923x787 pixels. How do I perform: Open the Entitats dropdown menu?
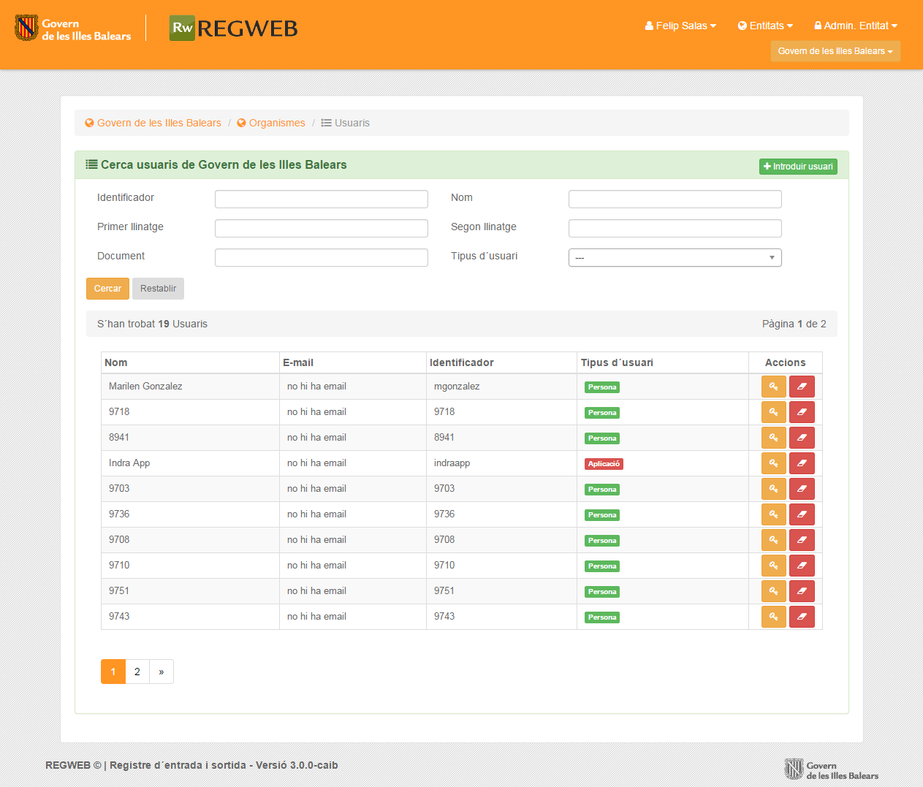click(x=765, y=26)
